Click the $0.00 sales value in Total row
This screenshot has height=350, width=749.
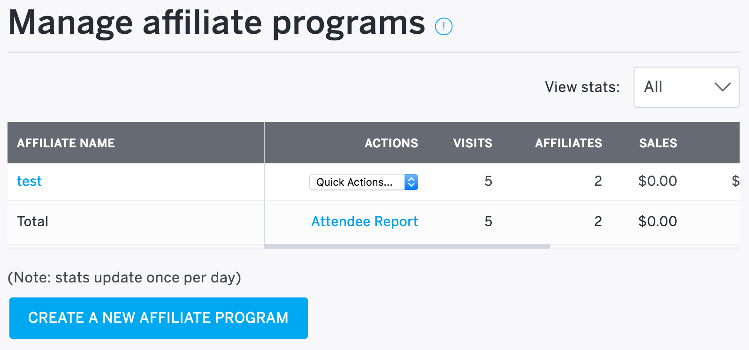pos(657,221)
